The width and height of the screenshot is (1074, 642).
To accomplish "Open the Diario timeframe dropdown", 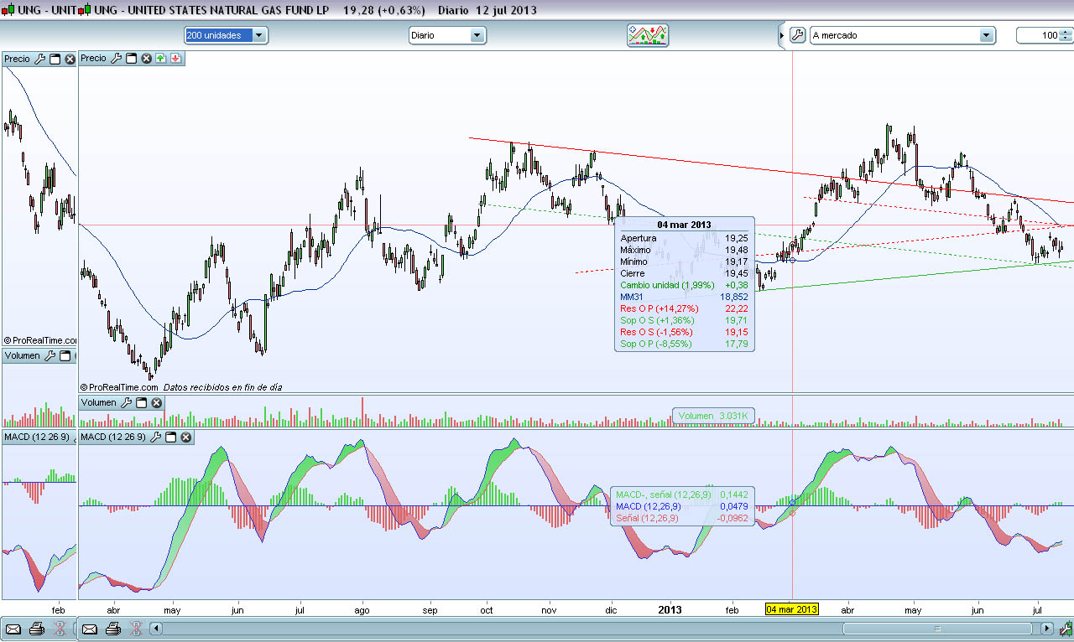I will (x=447, y=35).
